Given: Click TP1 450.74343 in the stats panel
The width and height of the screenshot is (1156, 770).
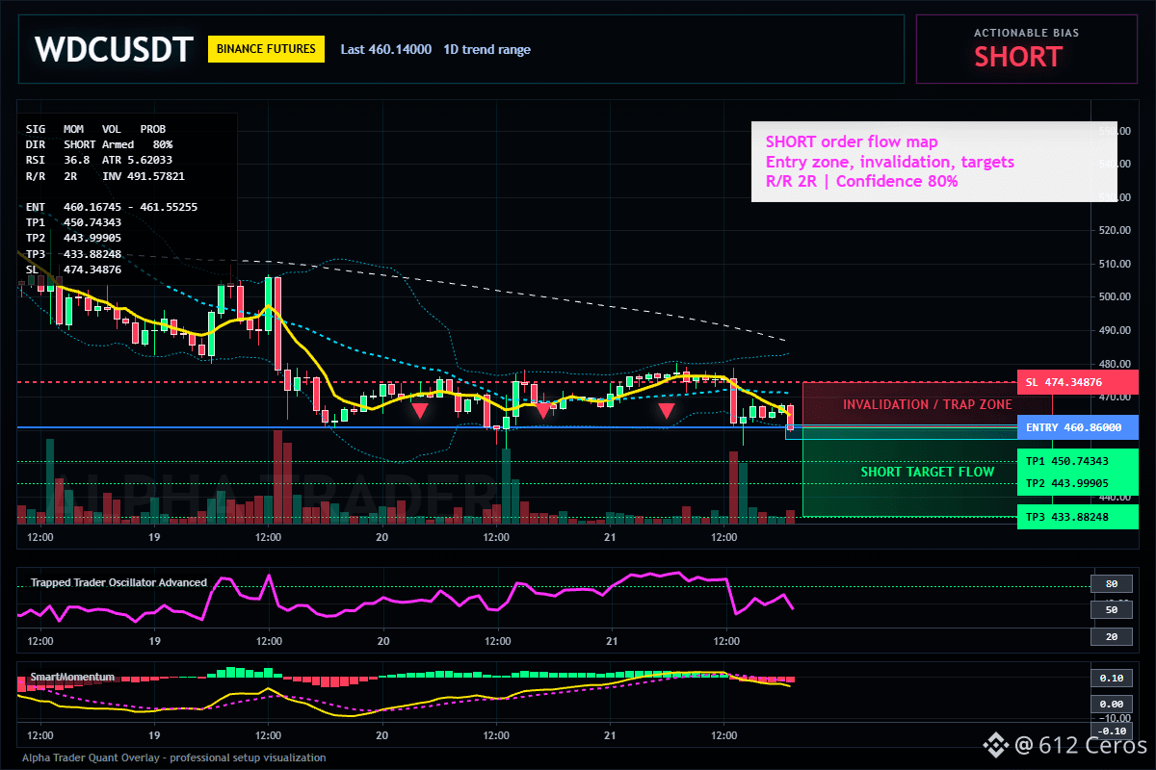Looking at the screenshot, I should pos(73,222).
